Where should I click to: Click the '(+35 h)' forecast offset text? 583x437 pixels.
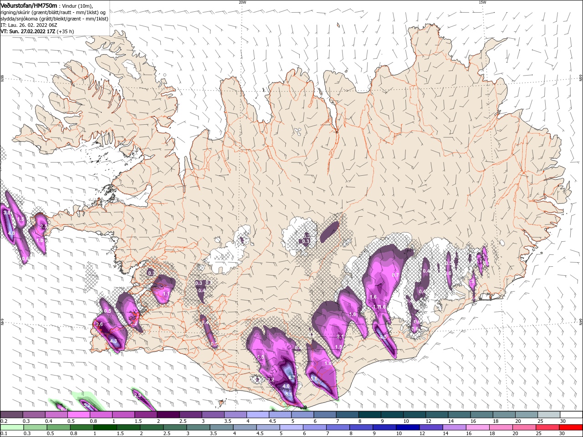click(66, 31)
